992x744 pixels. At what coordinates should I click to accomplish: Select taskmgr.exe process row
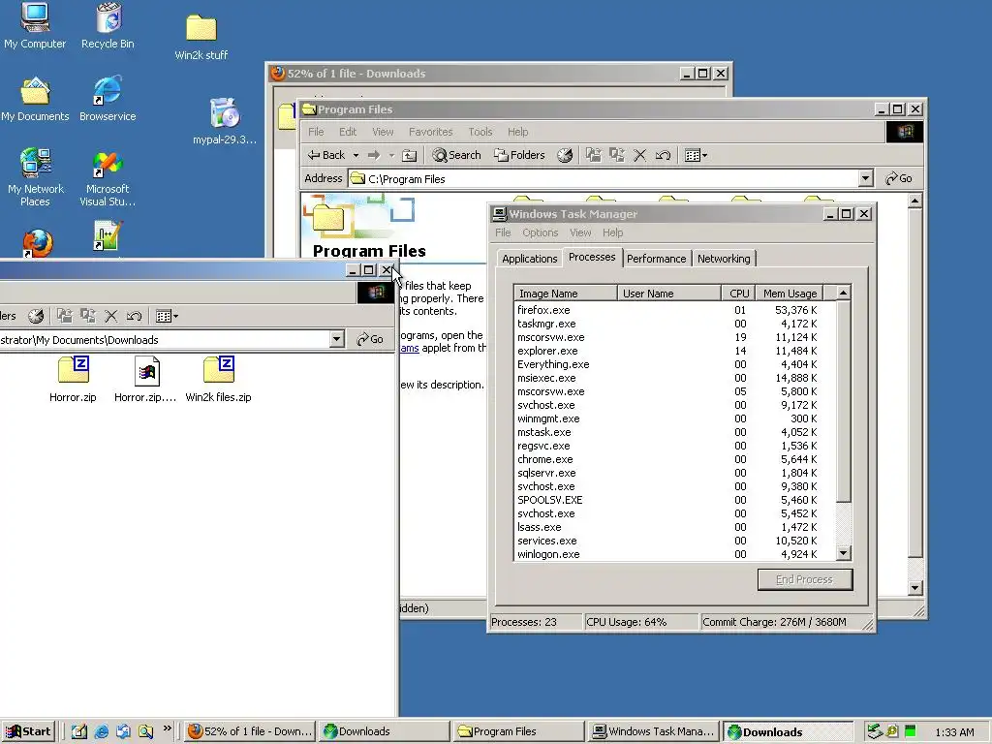click(674, 324)
